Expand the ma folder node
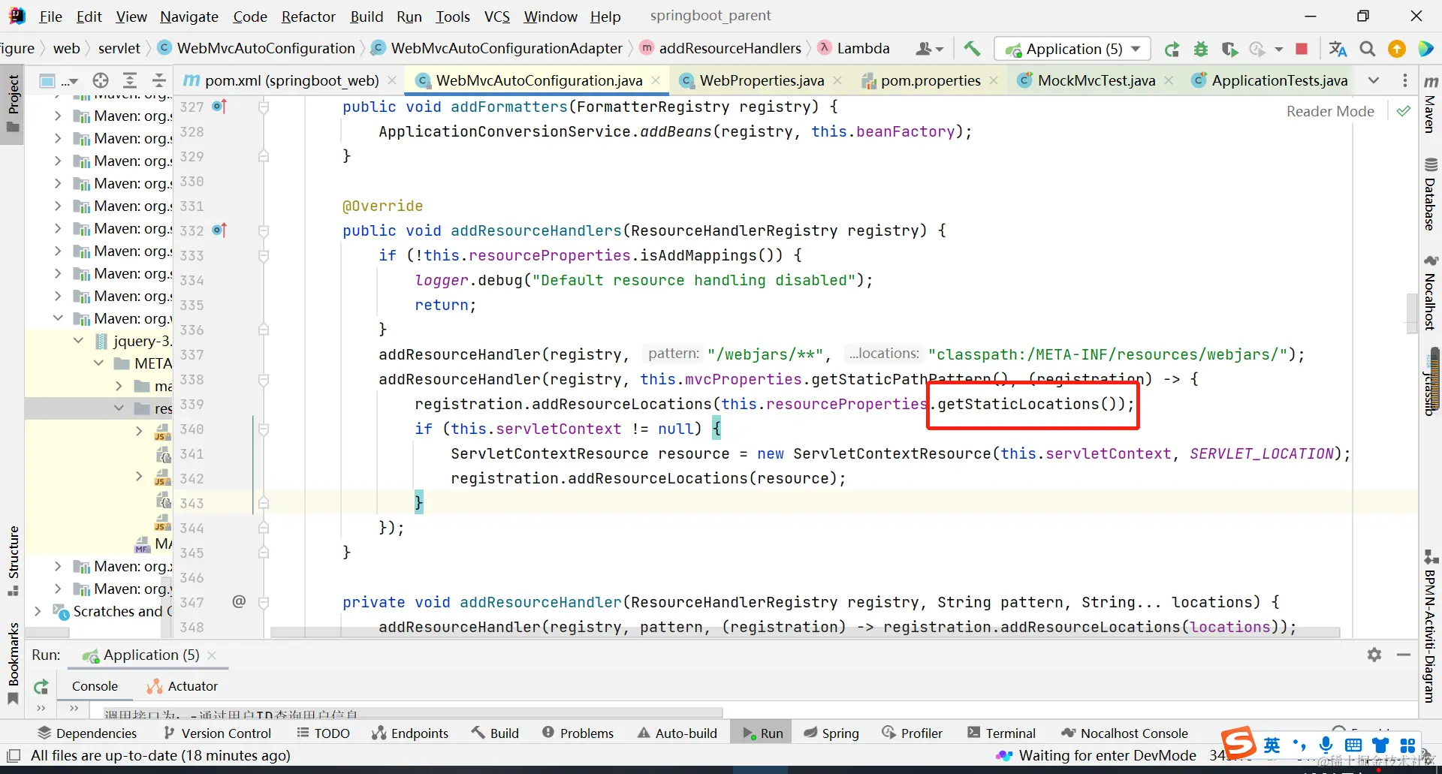Screen dimensions: 1442x774 [119, 386]
